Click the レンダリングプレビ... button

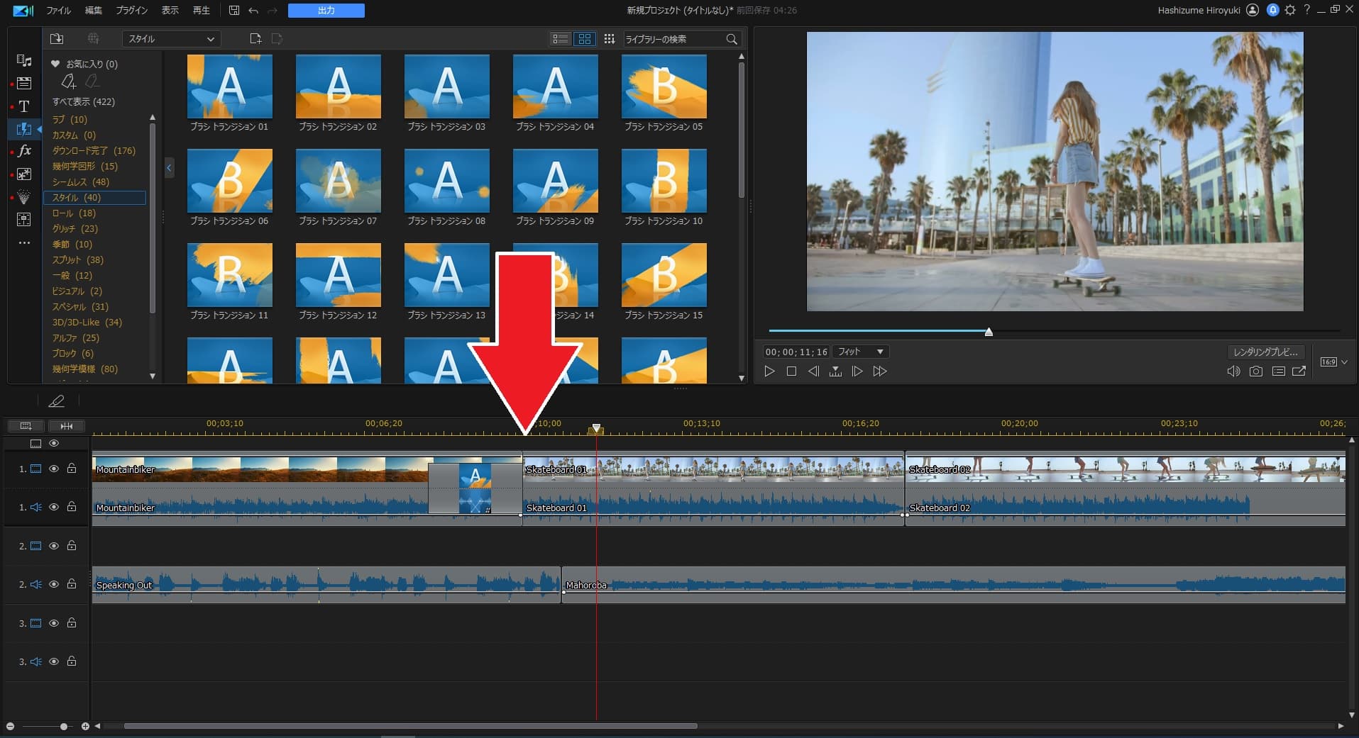[x=1265, y=352]
